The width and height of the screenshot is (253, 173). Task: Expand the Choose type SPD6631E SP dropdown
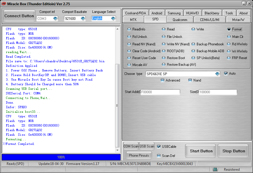(x=217, y=74)
